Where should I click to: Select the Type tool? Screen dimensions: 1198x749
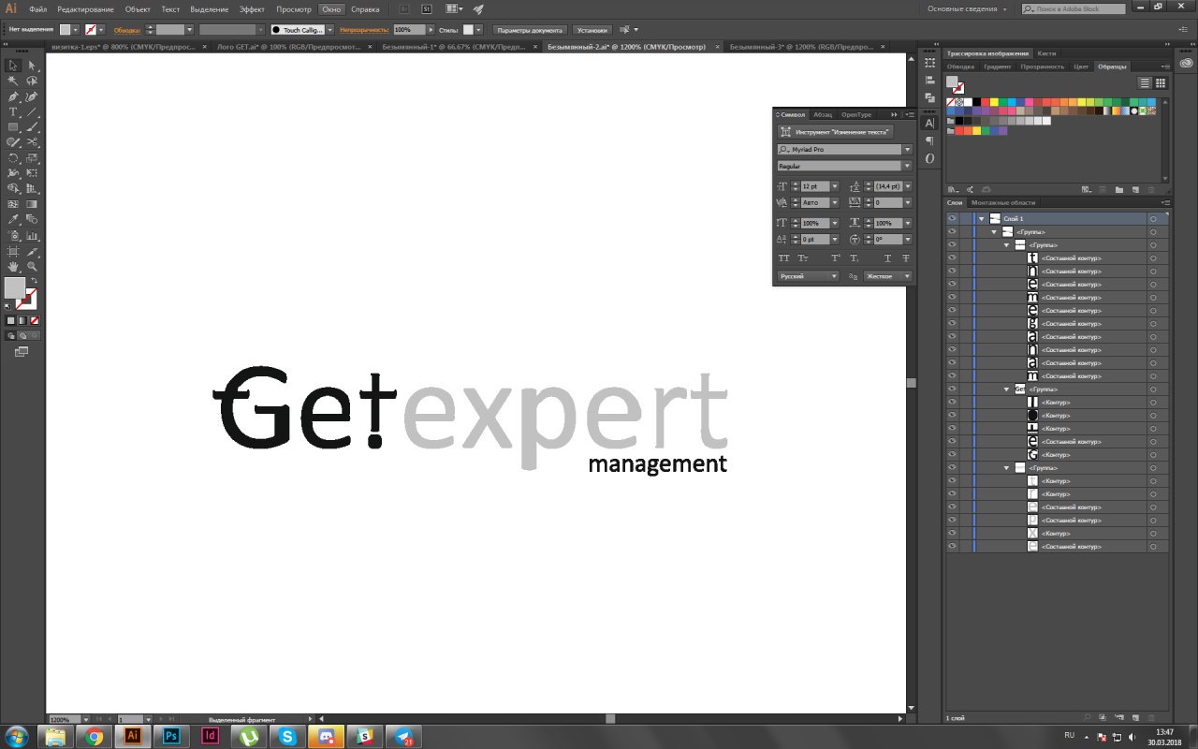pyautogui.click(x=13, y=111)
